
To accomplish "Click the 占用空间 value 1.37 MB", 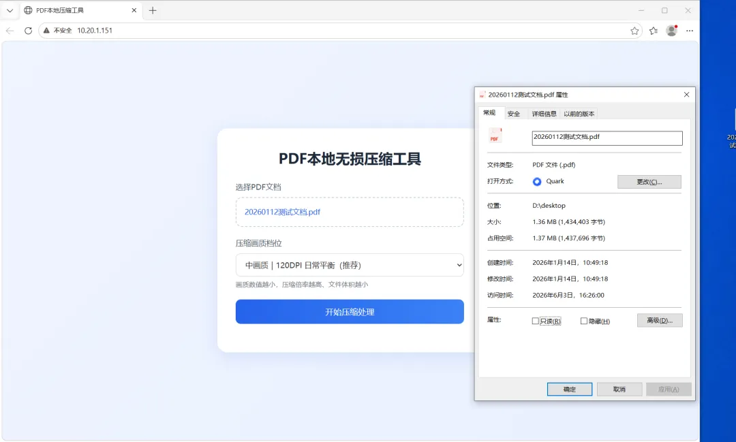I will click(x=568, y=238).
